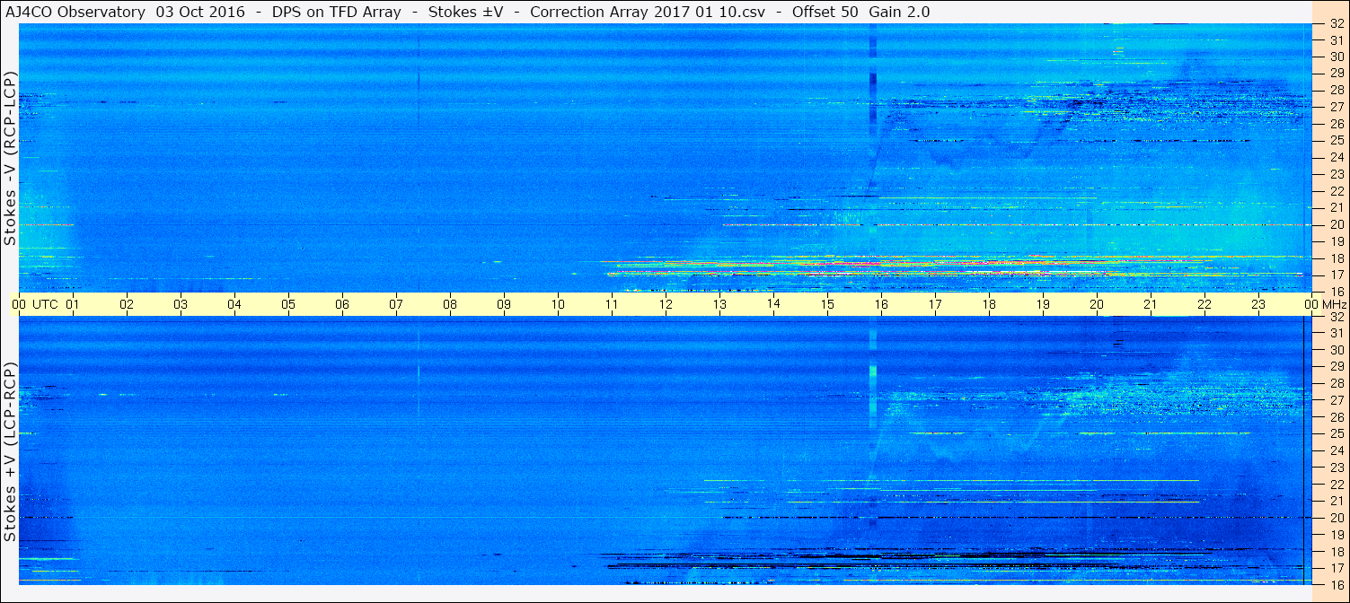Select "Correction Array 2017 01 10.csv" file name

(648, 12)
